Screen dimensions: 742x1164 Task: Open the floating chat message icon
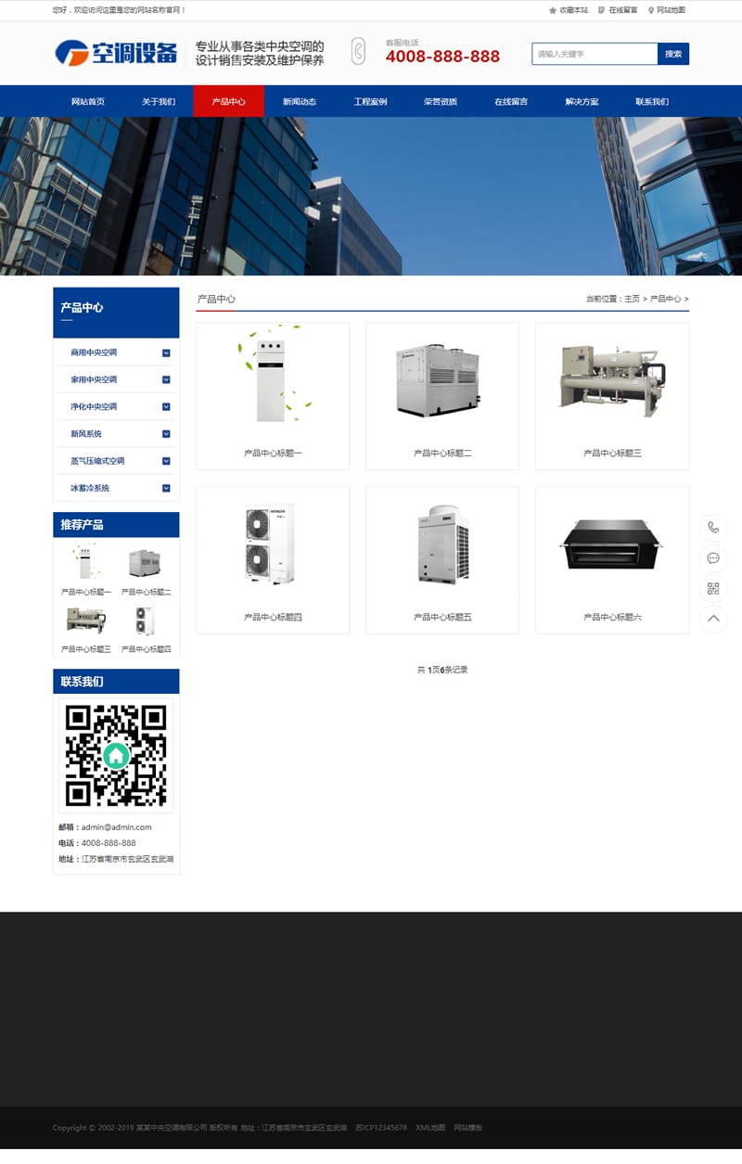tap(713, 558)
